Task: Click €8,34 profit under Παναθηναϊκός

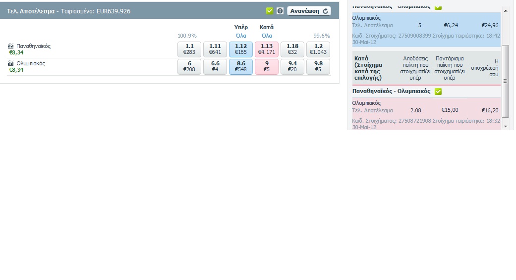Action: (x=16, y=52)
